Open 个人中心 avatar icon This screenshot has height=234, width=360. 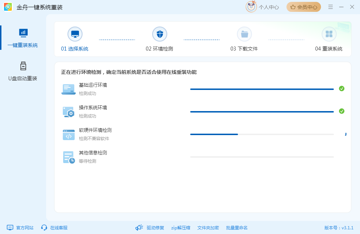[251, 7]
